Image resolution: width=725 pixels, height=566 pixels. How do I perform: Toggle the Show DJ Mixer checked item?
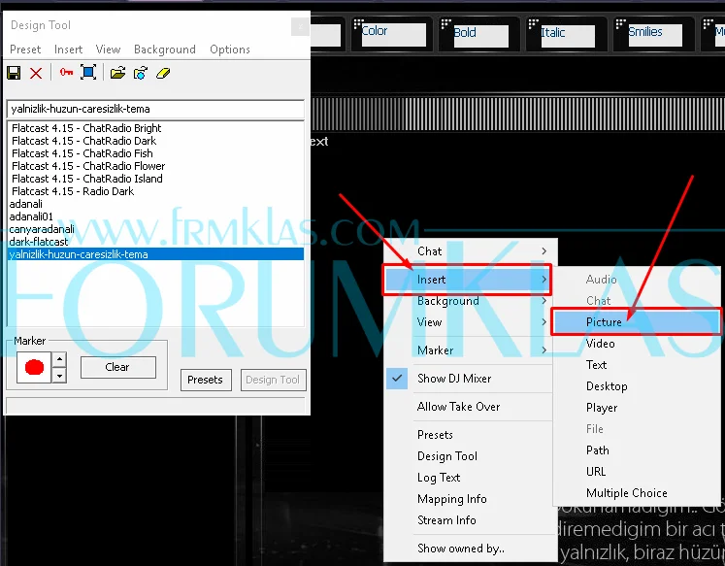point(454,379)
